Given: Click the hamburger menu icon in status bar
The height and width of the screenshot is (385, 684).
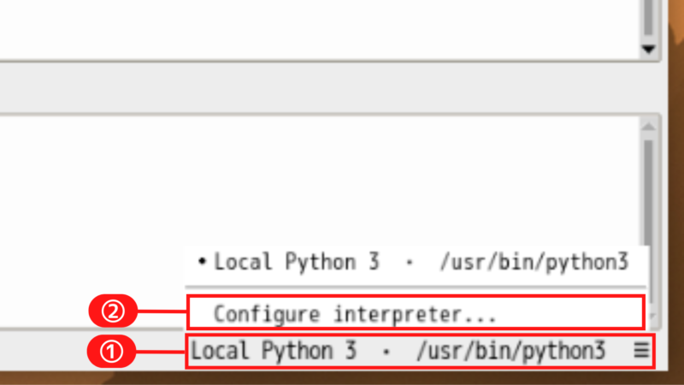Looking at the screenshot, I should coord(641,351).
